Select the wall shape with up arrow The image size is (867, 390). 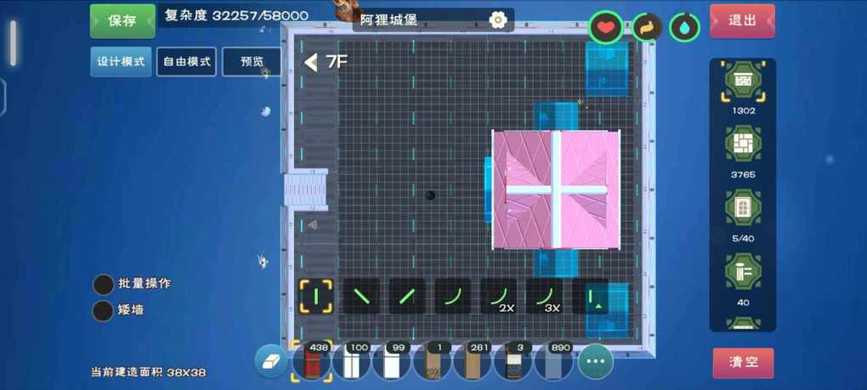point(590,296)
